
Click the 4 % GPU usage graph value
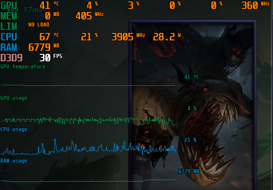point(192,108)
